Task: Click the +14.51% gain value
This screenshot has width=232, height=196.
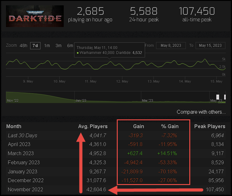Action: [x=167, y=153]
